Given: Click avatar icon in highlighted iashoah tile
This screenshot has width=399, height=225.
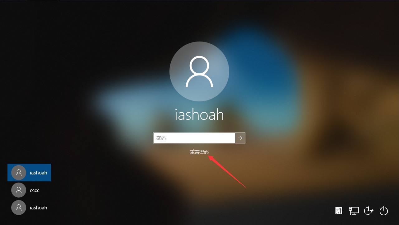Looking at the screenshot, I should pyautogui.click(x=19, y=173).
